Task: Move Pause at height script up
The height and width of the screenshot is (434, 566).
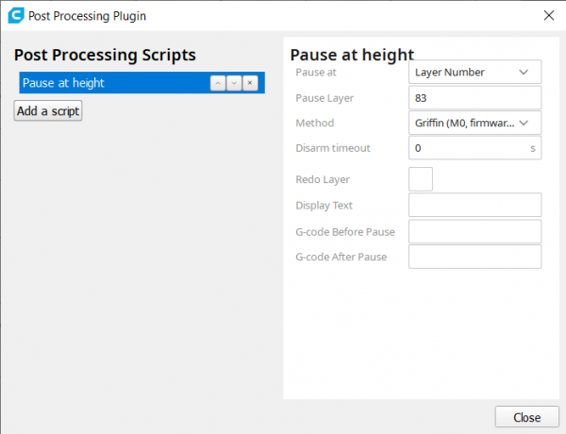Action: click(x=218, y=83)
